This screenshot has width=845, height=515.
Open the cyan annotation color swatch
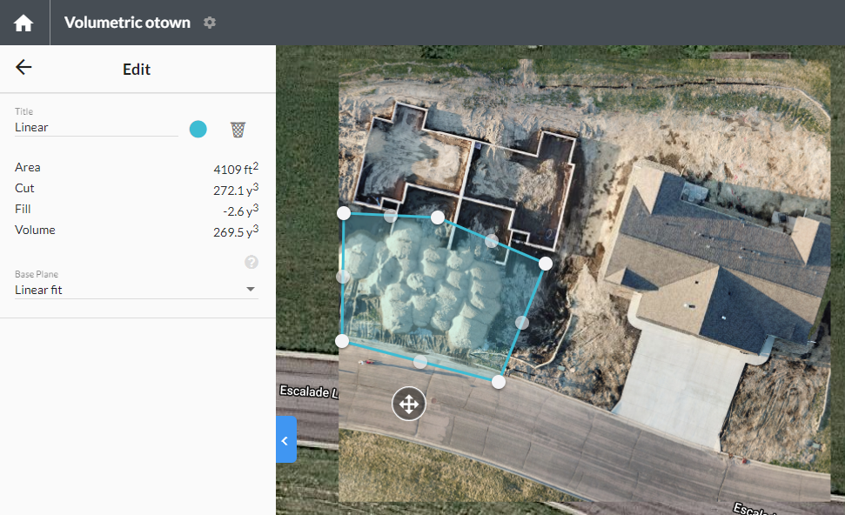pyautogui.click(x=198, y=130)
